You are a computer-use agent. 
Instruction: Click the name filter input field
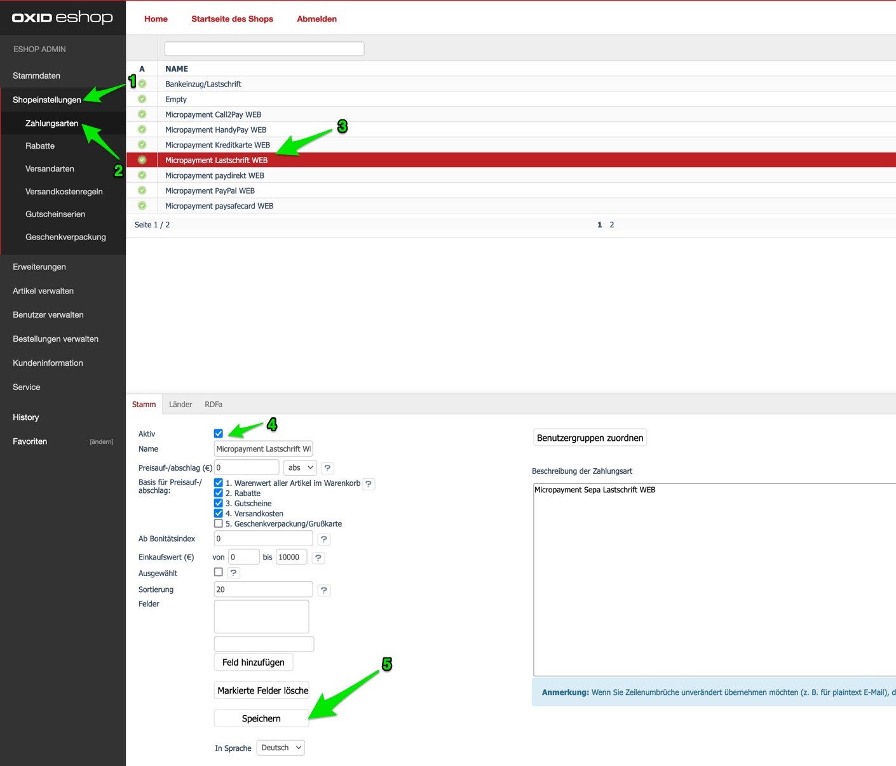[x=264, y=49]
